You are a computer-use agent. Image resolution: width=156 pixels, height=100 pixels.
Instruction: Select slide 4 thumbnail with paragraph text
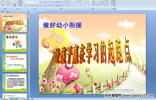(x=15, y=83)
